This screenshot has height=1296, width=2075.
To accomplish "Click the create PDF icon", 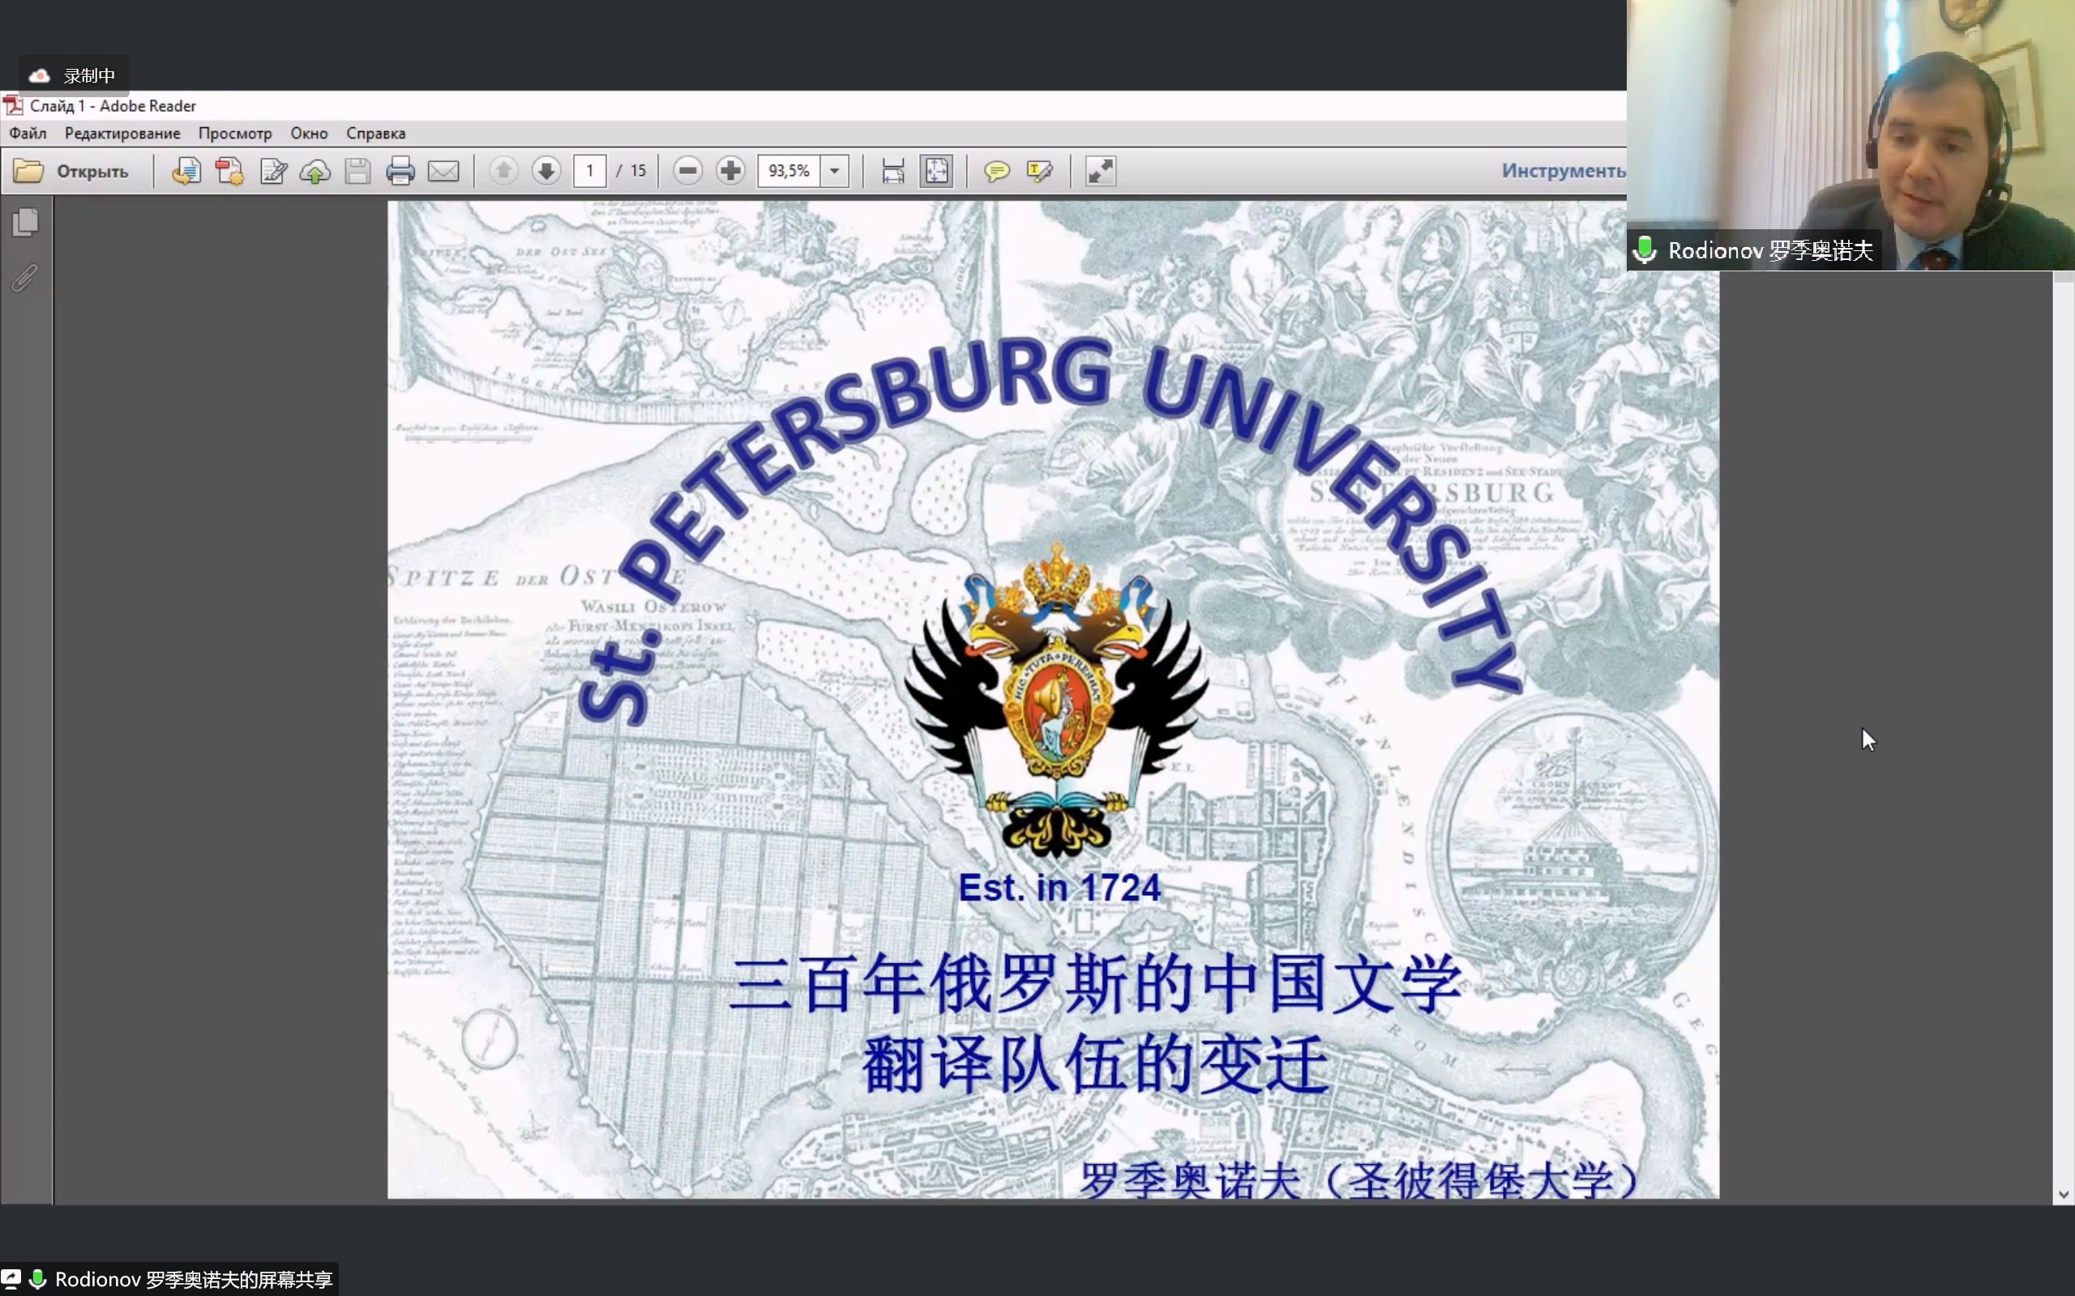I will point(229,172).
